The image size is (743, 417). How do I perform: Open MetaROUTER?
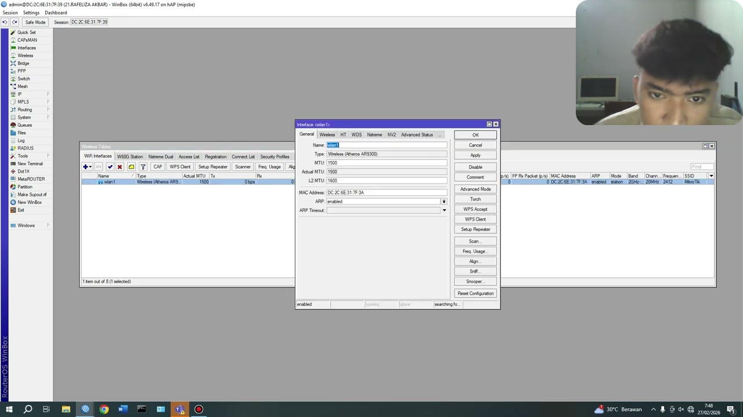click(31, 179)
